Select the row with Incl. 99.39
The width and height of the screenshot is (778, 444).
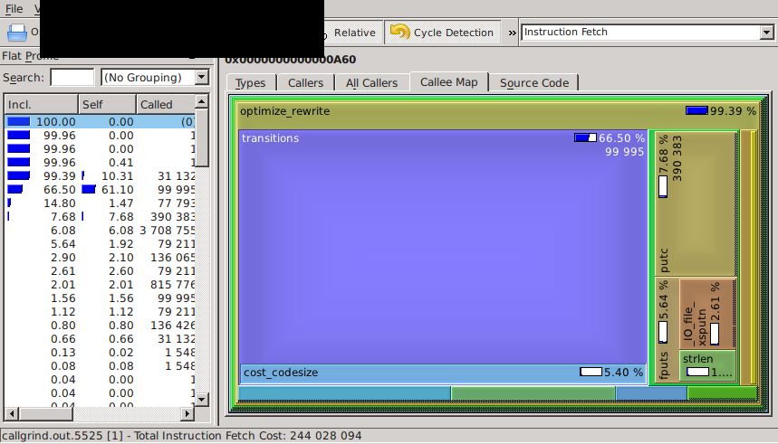tap(100, 176)
